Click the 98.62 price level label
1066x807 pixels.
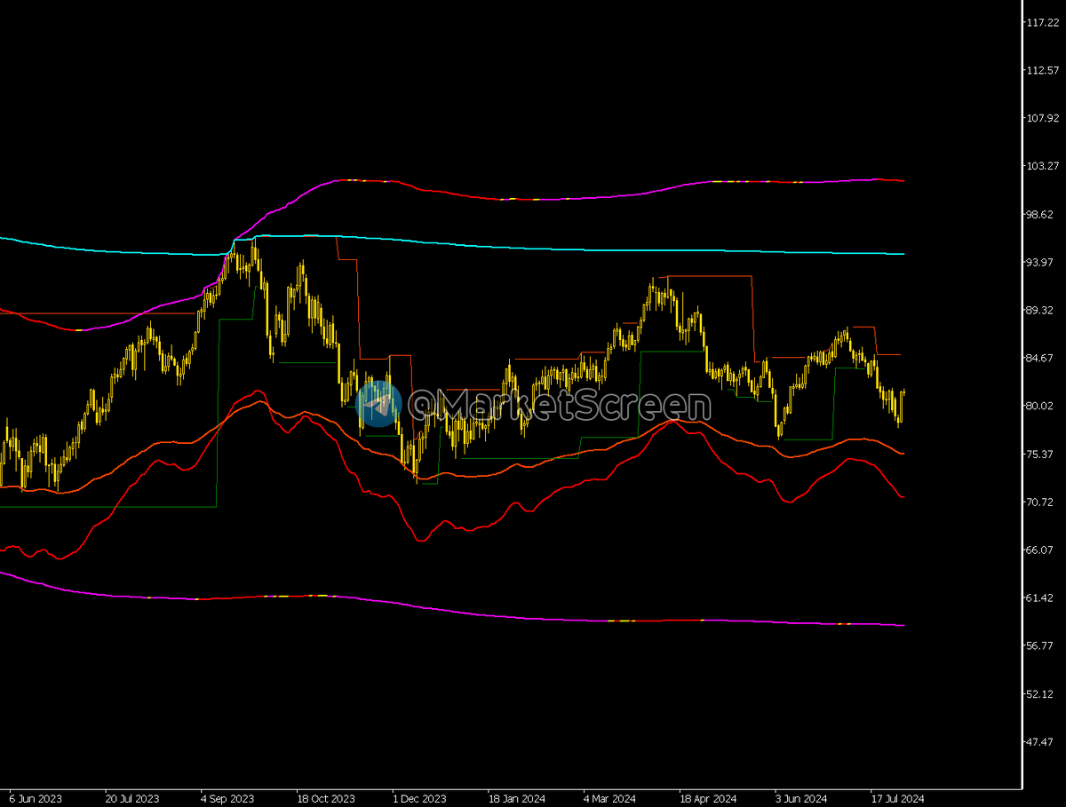click(1040, 214)
